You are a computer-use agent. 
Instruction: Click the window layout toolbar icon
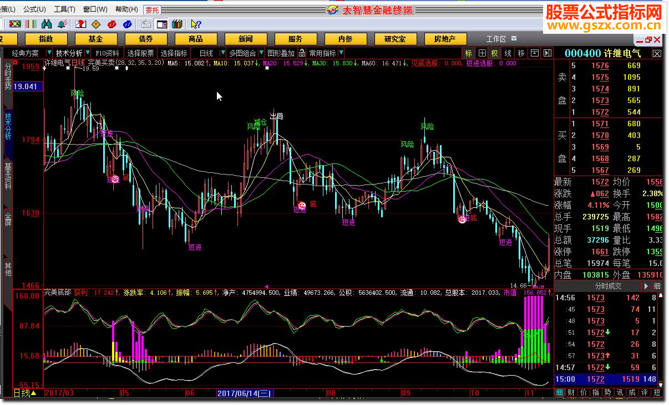pos(161,24)
